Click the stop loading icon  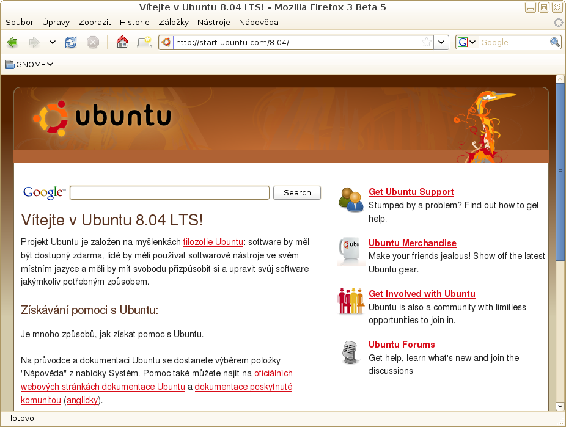tap(93, 43)
